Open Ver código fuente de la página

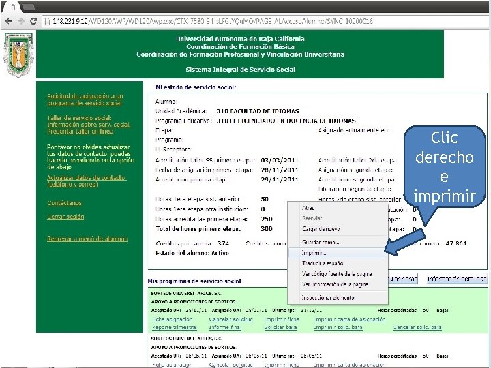(x=337, y=274)
